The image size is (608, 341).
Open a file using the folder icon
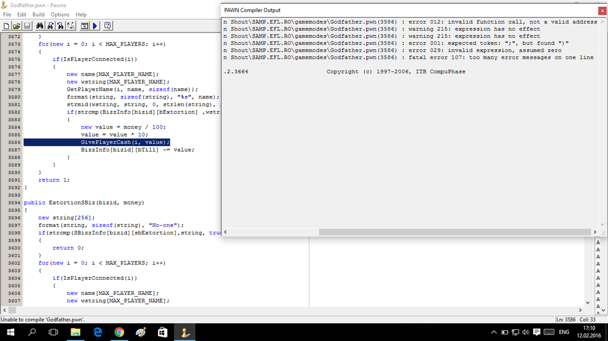[x=16, y=26]
